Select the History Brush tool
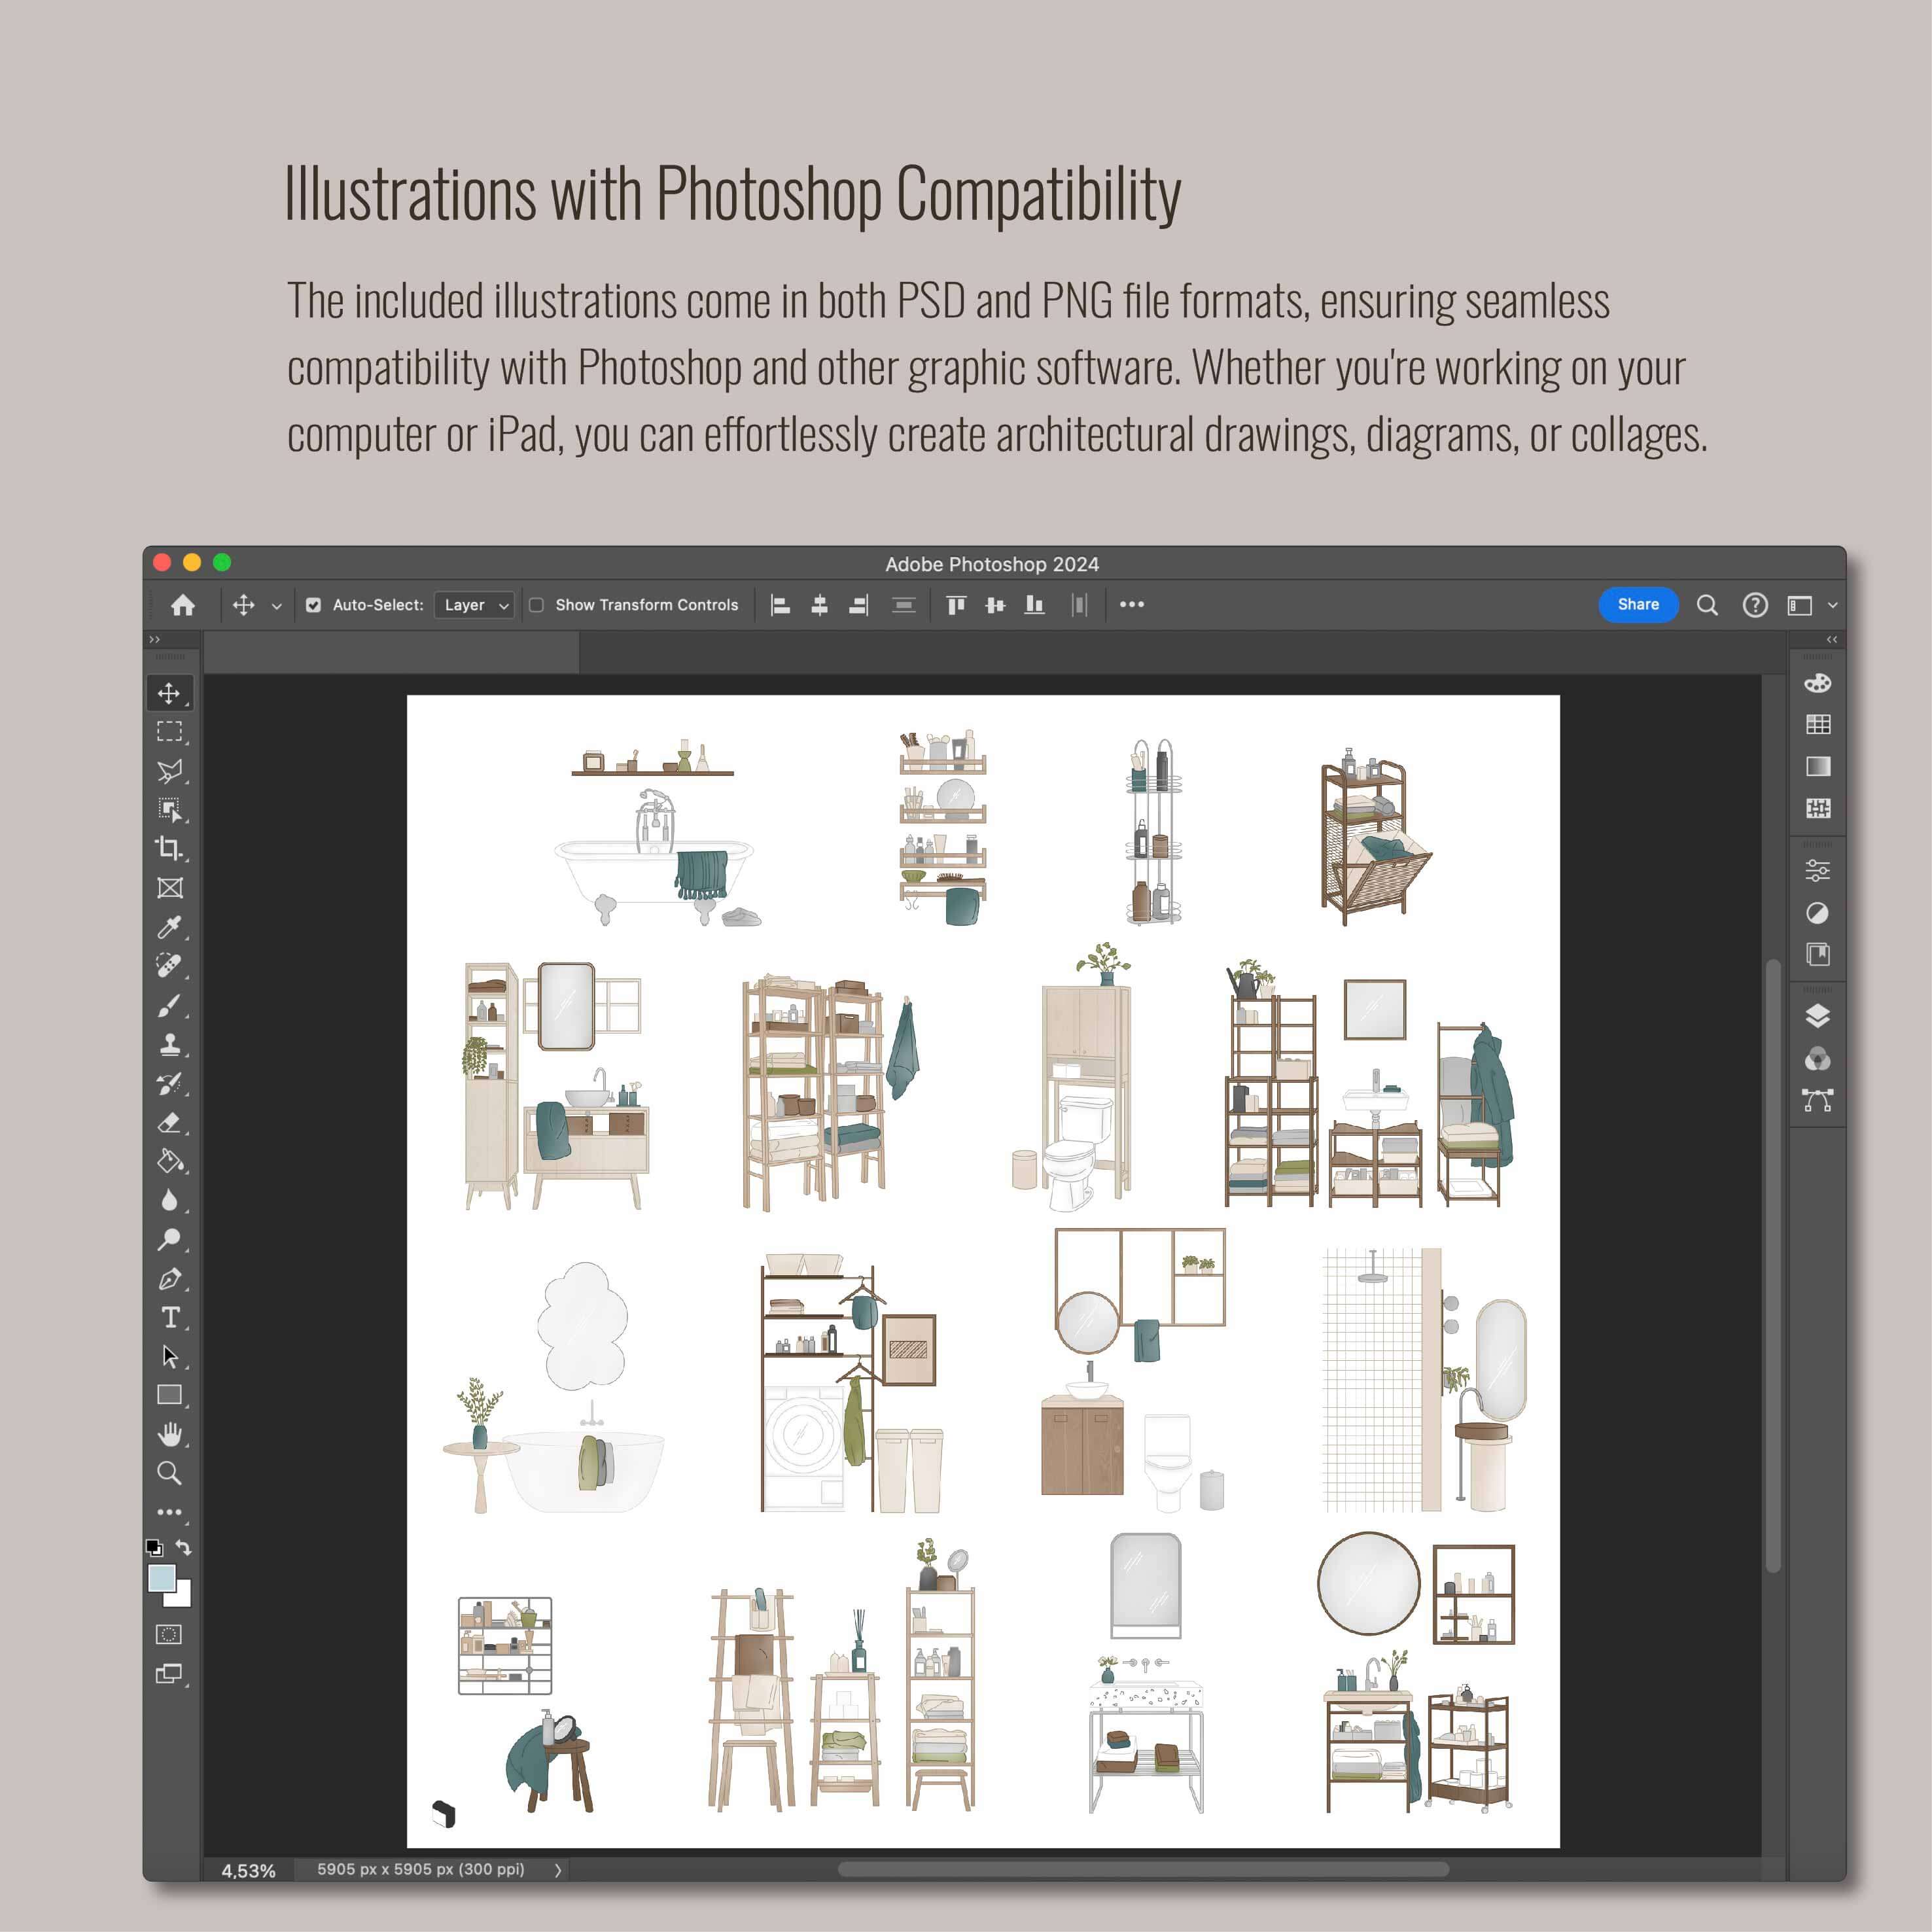 tap(169, 1084)
